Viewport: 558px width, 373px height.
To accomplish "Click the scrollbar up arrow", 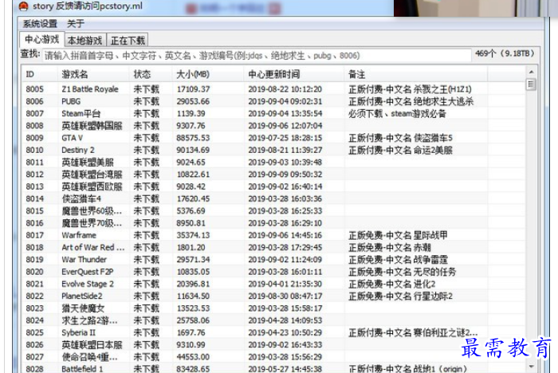I will [531, 73].
